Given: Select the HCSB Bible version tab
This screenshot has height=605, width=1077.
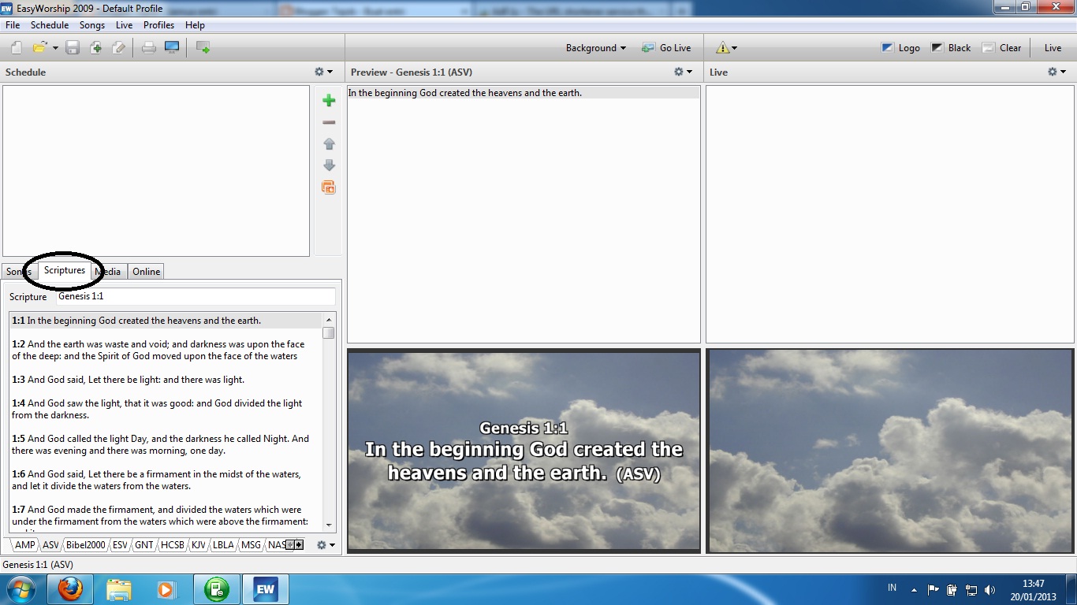Looking at the screenshot, I should click(x=172, y=545).
